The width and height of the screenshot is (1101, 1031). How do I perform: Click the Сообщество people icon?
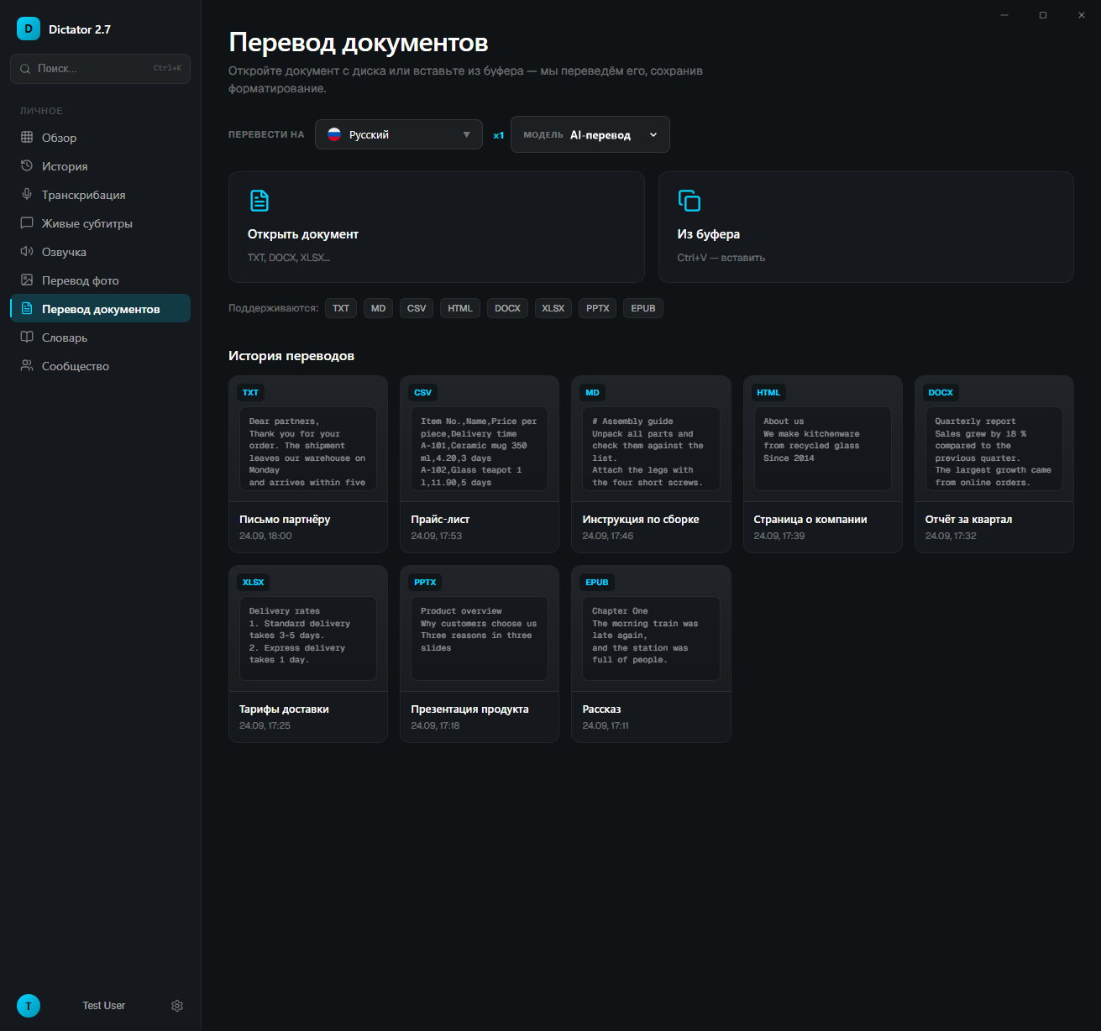[27, 365]
